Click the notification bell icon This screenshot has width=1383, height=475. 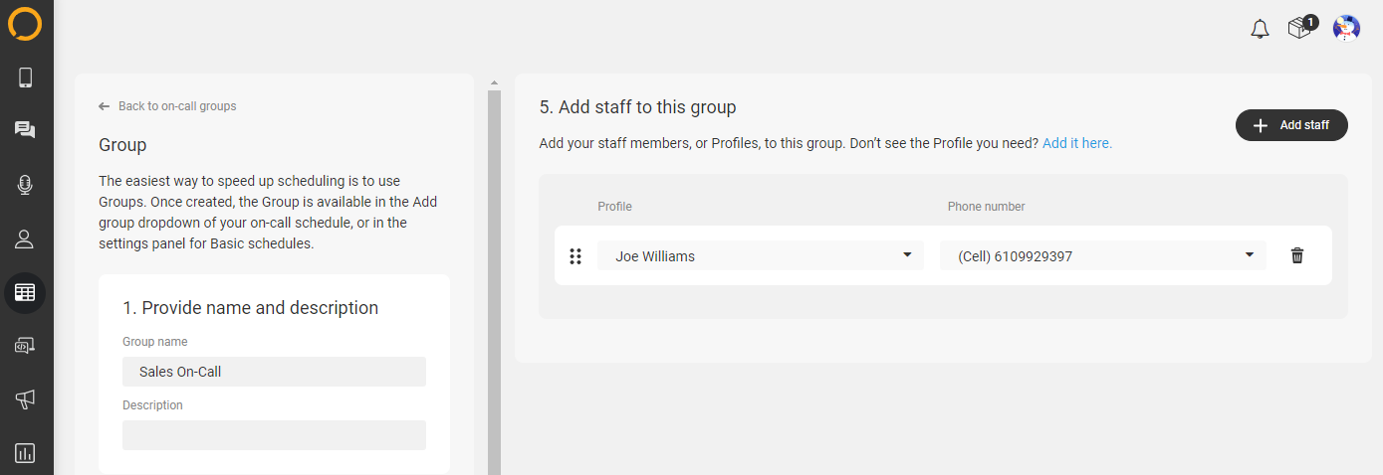coord(1260,29)
